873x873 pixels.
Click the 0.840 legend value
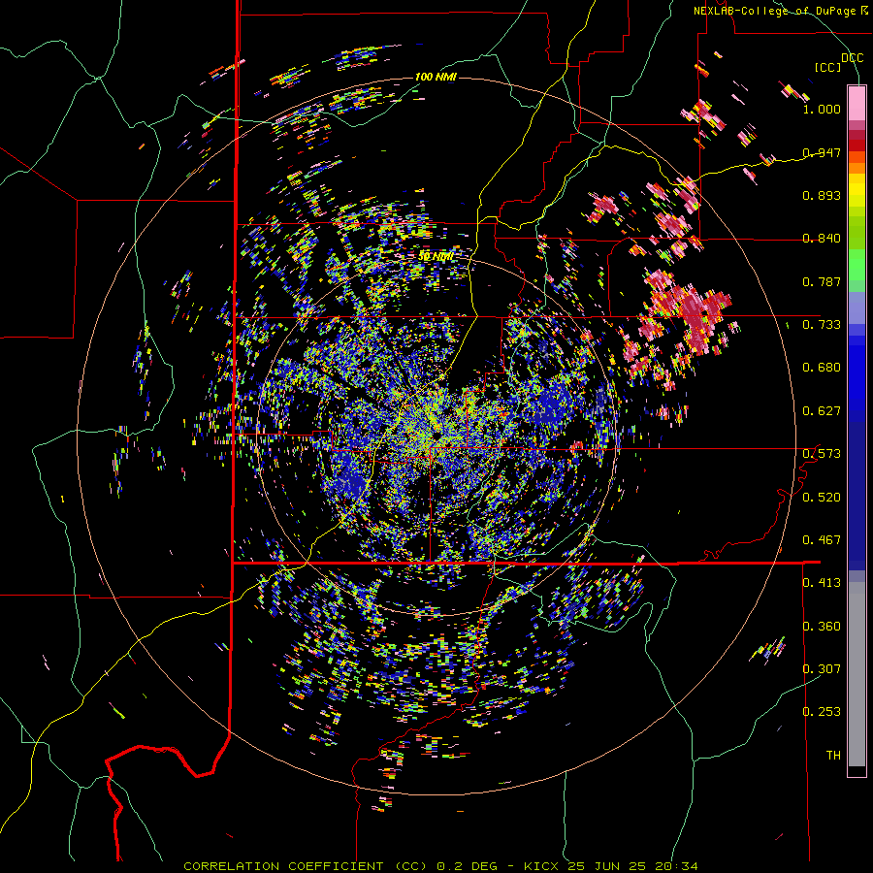tap(822, 239)
